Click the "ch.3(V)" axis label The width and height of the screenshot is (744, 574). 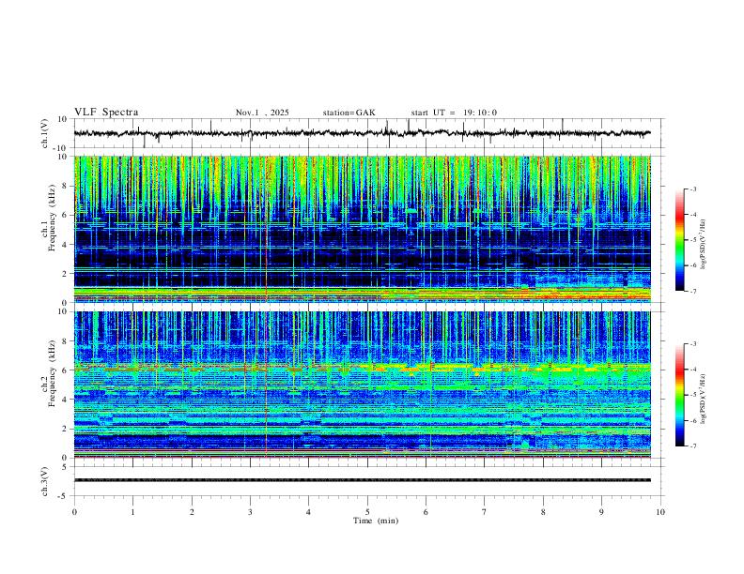point(45,482)
